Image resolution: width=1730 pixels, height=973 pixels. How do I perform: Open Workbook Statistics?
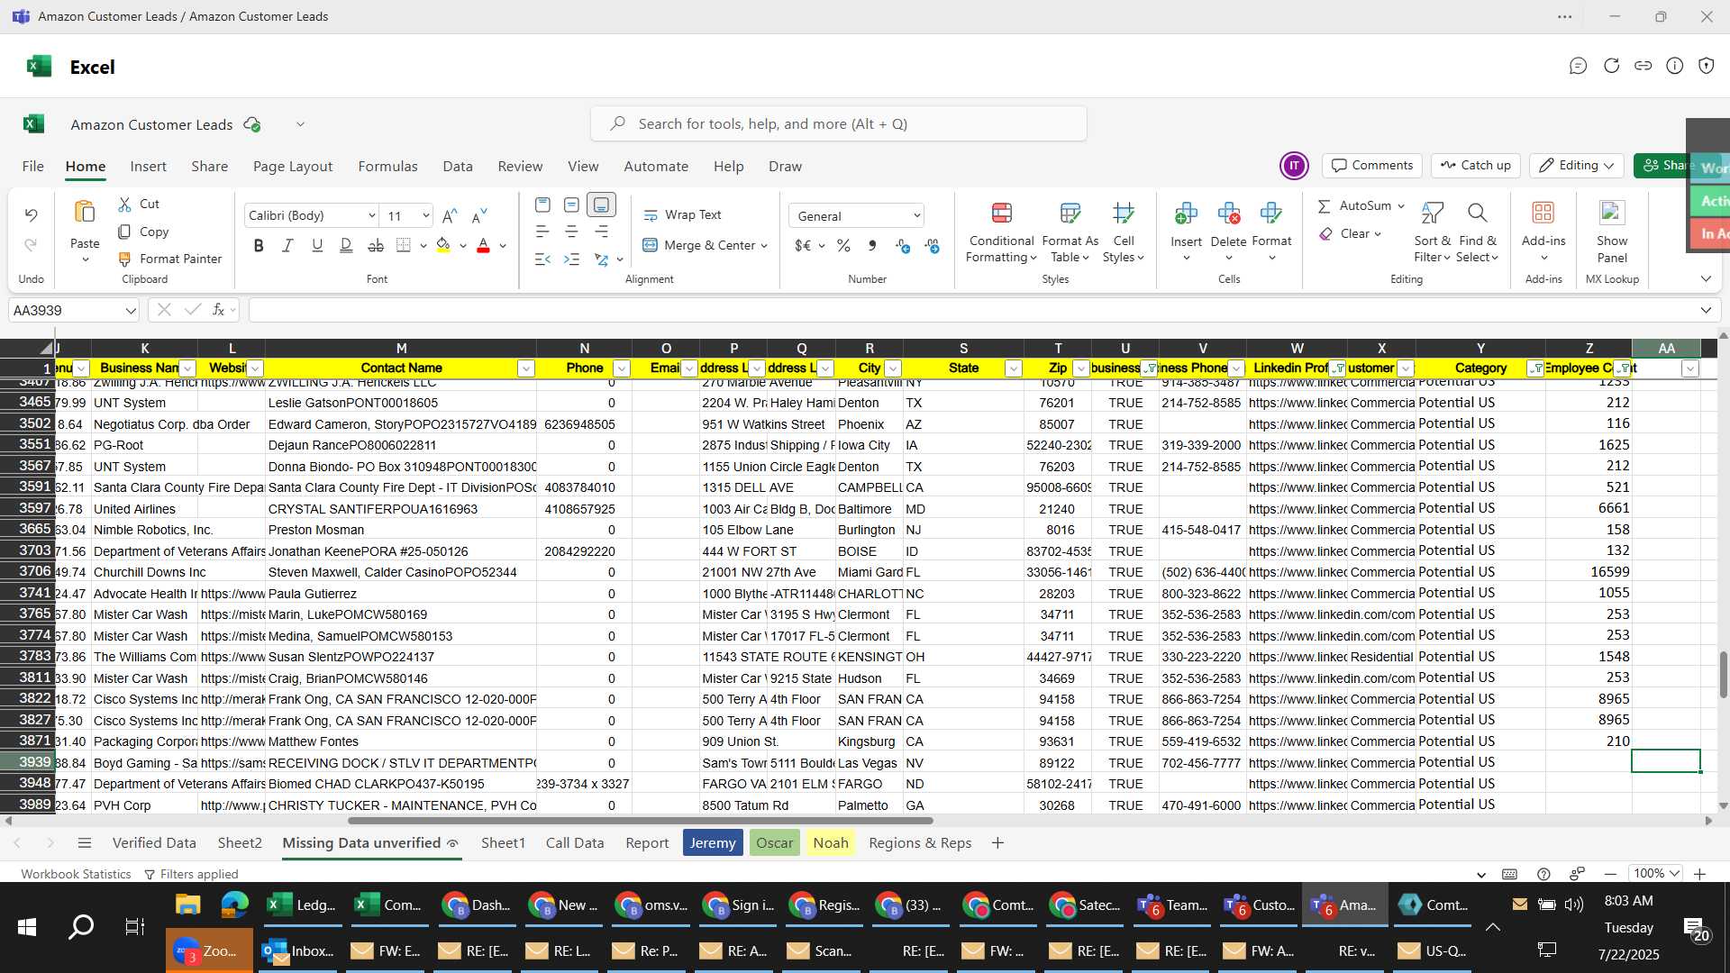point(76,875)
